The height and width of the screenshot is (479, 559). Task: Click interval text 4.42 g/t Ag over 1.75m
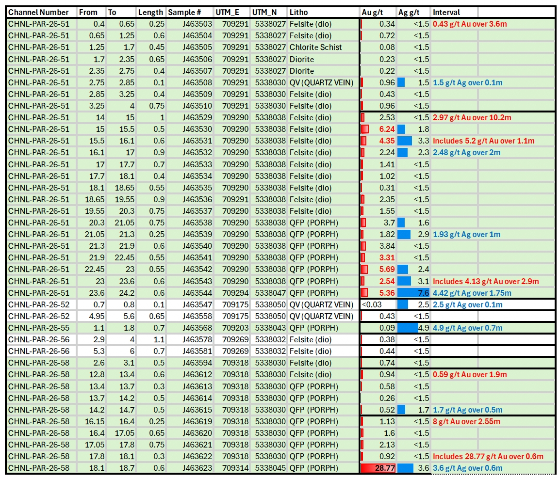pos(472,293)
